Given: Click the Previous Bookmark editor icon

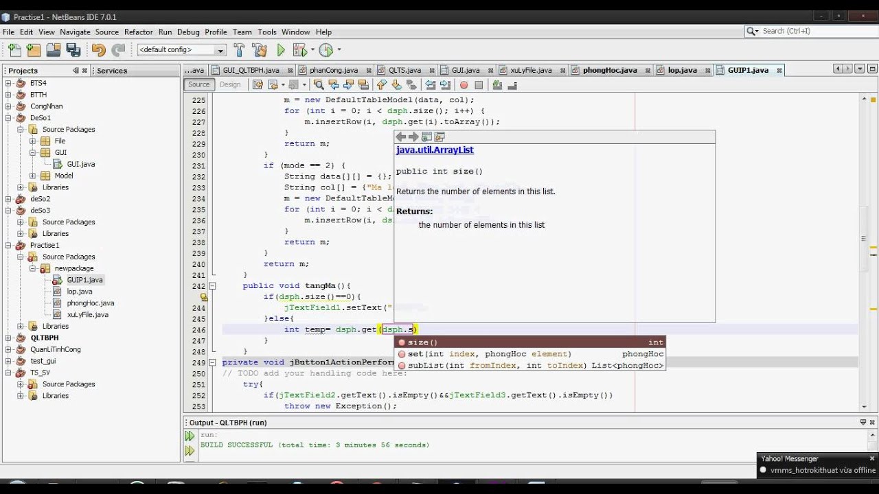Looking at the screenshot, I should tap(382, 84).
